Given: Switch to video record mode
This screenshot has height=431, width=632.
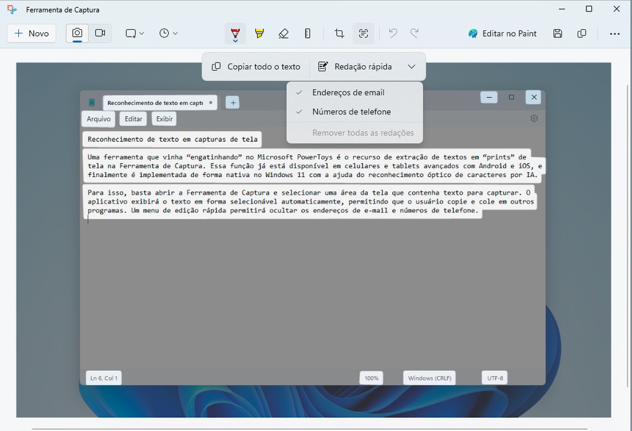Looking at the screenshot, I should click(100, 33).
